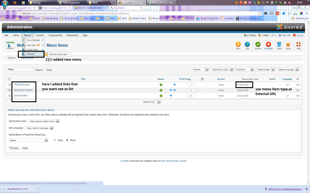Click the View Site icon
This screenshot has width=310, height=193.
280,35
